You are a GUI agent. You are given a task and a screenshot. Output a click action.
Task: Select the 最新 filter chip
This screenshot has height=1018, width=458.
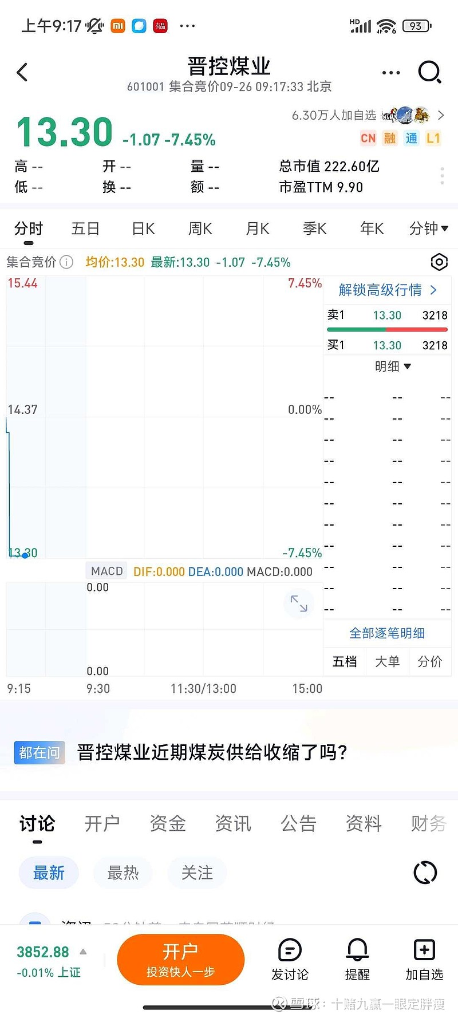[49, 873]
